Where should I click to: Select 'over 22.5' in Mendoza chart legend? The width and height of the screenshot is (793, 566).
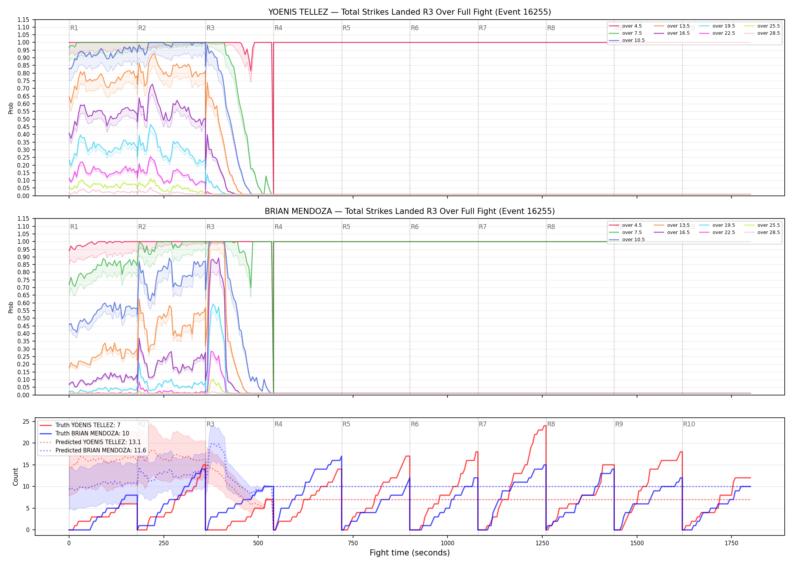pyautogui.click(x=717, y=232)
